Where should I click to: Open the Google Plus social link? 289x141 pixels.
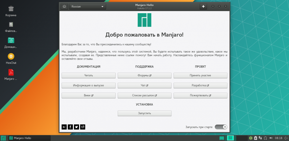[x=64, y=127]
